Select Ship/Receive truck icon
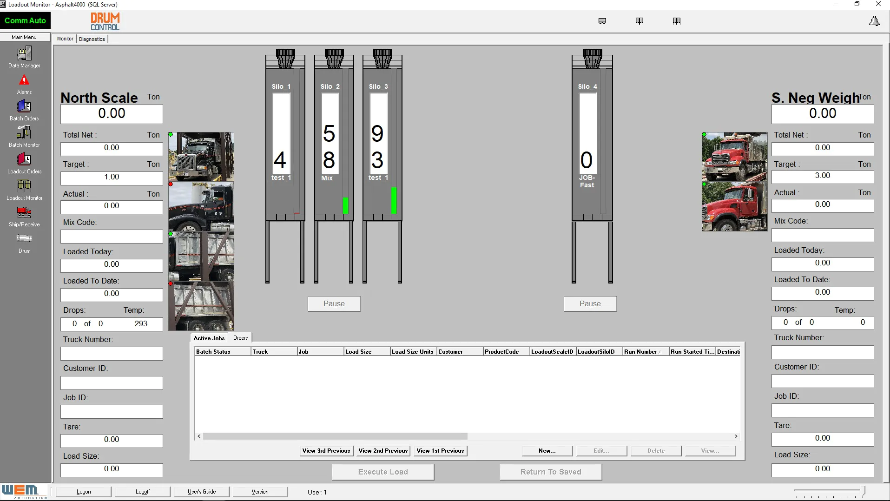The image size is (890, 501). point(24,216)
